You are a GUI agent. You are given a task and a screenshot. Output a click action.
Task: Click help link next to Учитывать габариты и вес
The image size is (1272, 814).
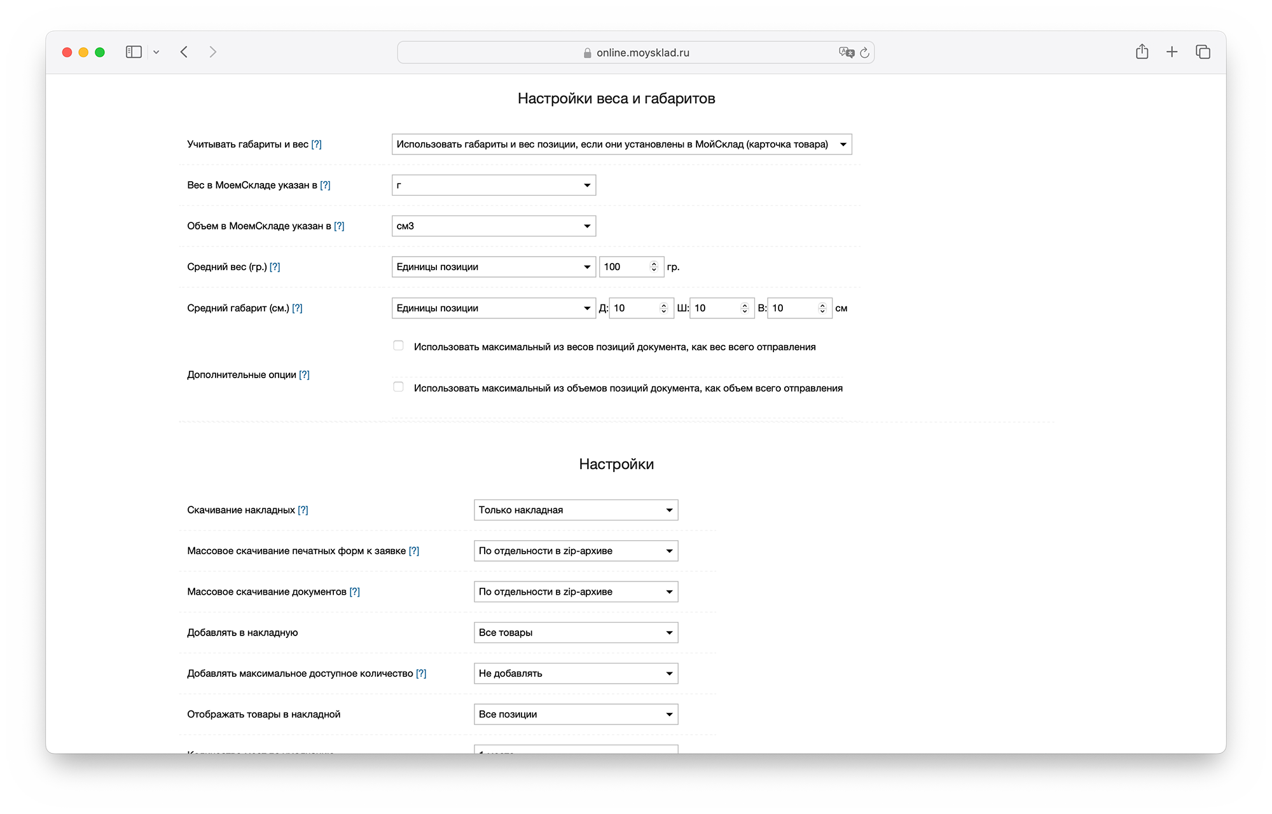tap(316, 144)
